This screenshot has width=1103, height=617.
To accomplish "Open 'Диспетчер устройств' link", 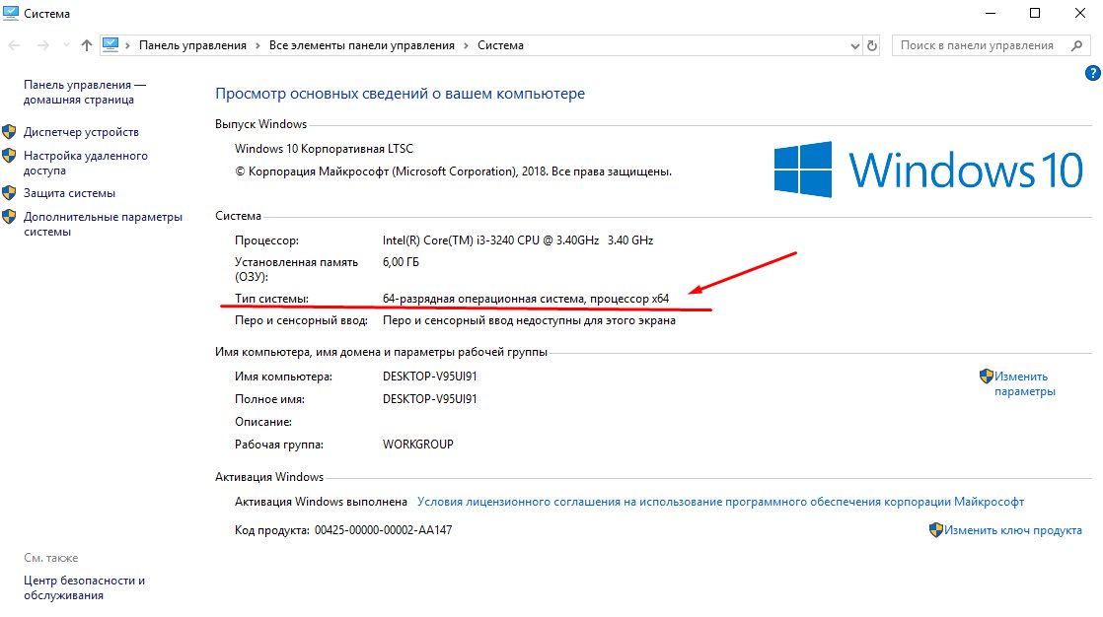I will 81,132.
